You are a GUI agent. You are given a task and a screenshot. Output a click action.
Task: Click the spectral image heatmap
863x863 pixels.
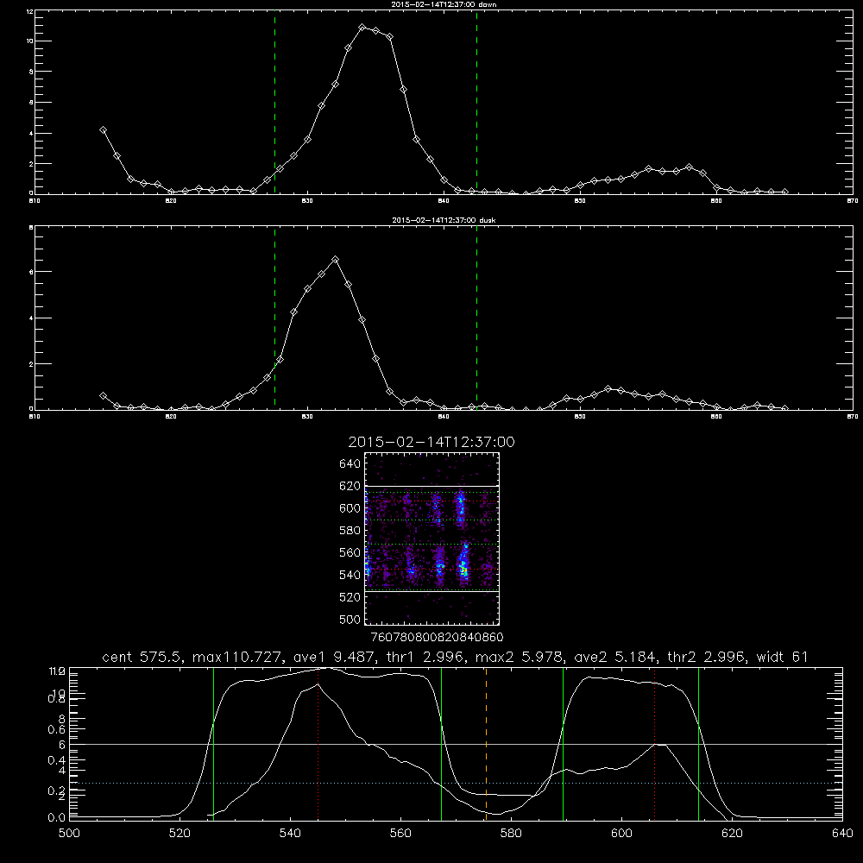431,539
